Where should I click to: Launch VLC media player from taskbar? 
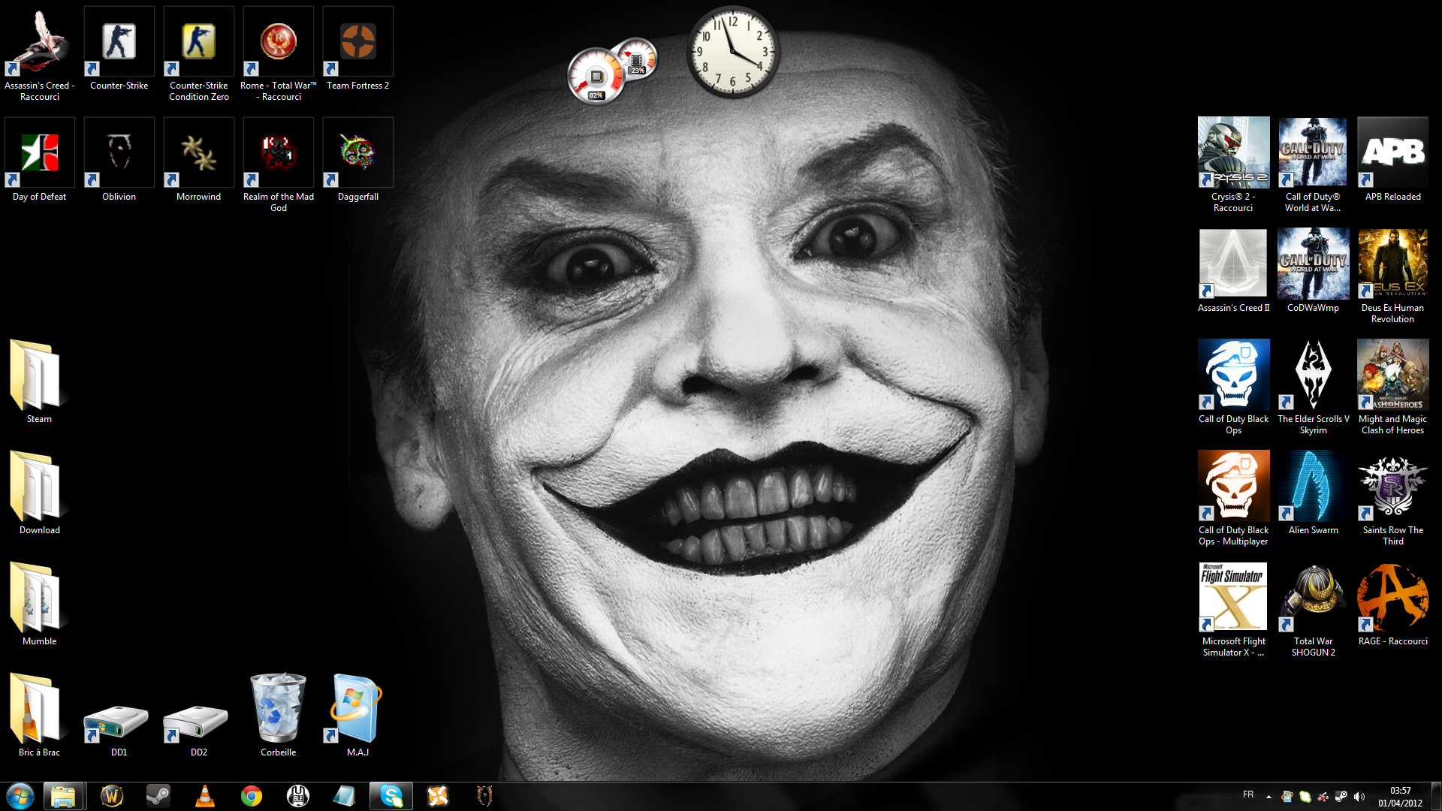click(204, 796)
